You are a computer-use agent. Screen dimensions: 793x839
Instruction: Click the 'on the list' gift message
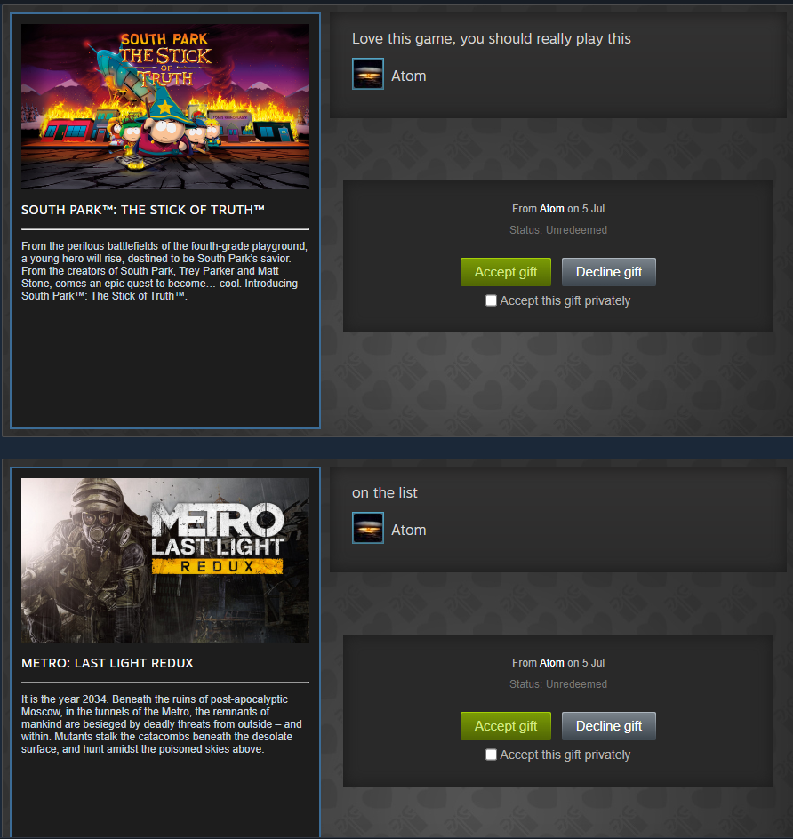pos(385,492)
